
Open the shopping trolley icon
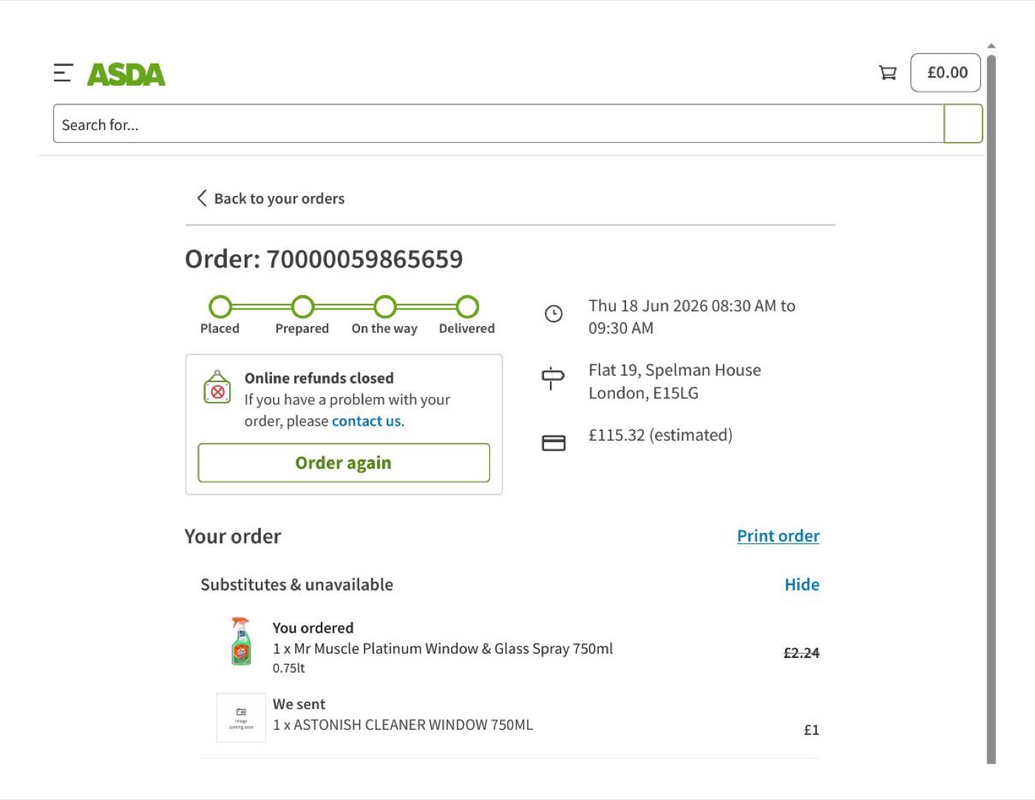(887, 72)
